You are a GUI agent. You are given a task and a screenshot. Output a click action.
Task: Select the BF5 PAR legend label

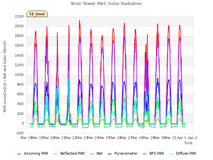[x=157, y=153]
